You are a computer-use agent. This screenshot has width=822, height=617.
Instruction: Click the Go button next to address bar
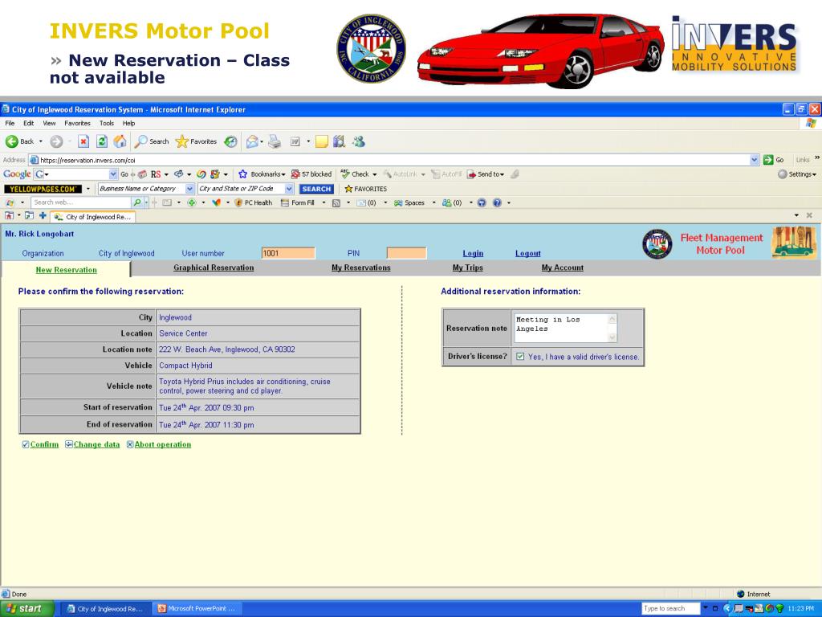pos(774,160)
